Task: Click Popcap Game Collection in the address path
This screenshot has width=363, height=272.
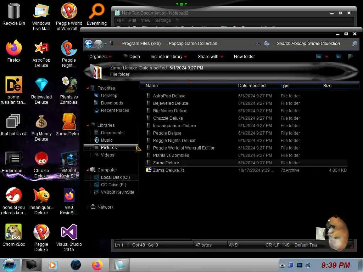Action: [193, 44]
